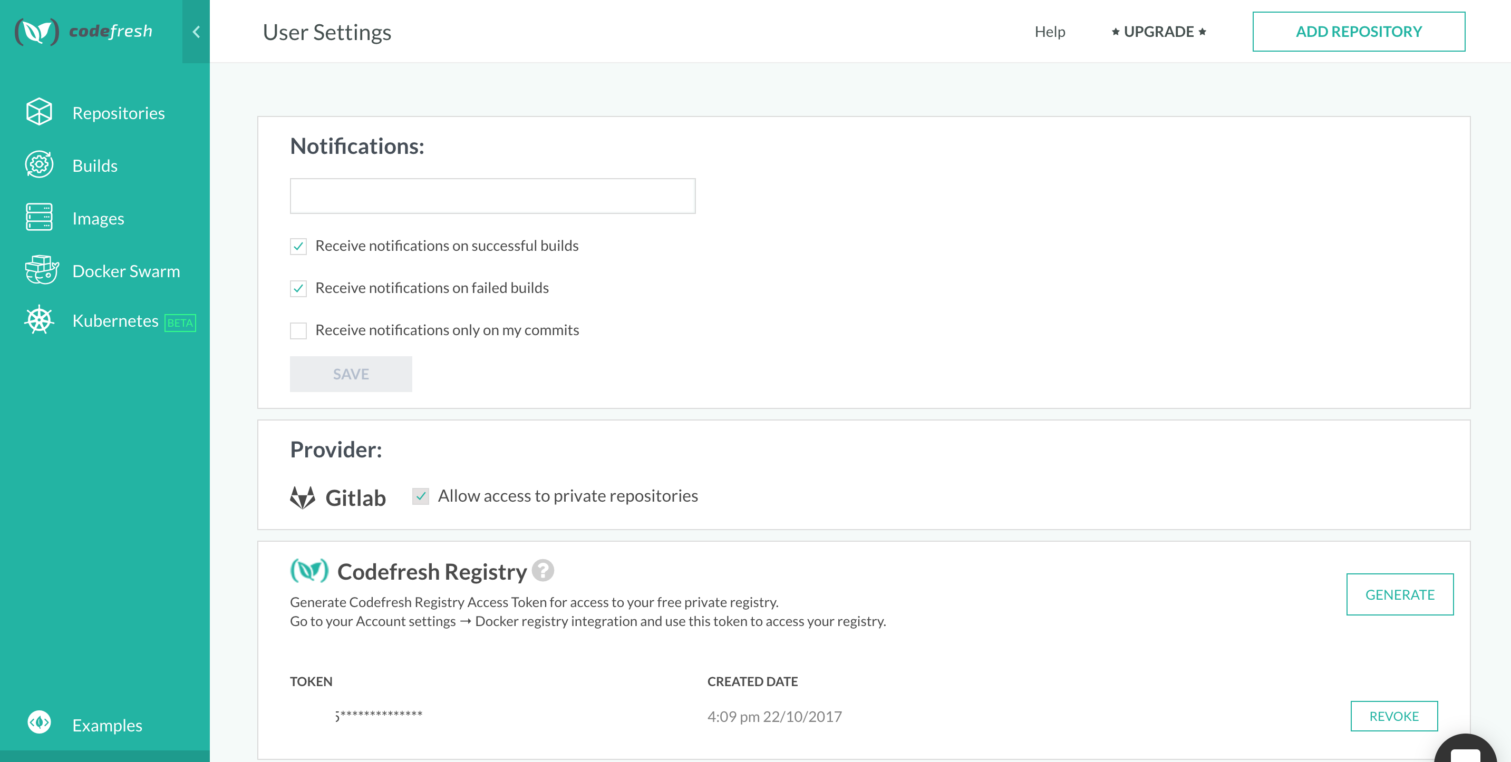
Task: Click the Examples code icon
Action: pos(38,722)
